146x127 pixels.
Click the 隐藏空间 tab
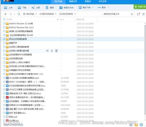pyautogui.click(x=73, y=2)
